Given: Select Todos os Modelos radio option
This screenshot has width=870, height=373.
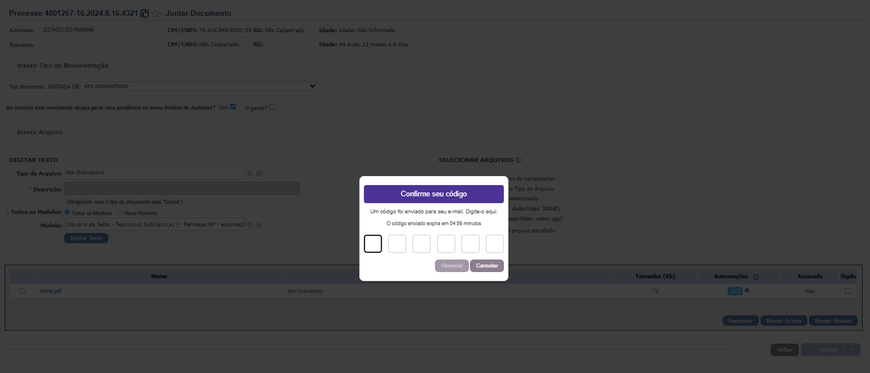Looking at the screenshot, I should click(x=67, y=212).
